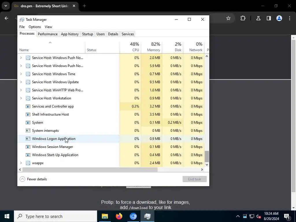
Task: Expand the wsappx process group
Action: (21, 163)
